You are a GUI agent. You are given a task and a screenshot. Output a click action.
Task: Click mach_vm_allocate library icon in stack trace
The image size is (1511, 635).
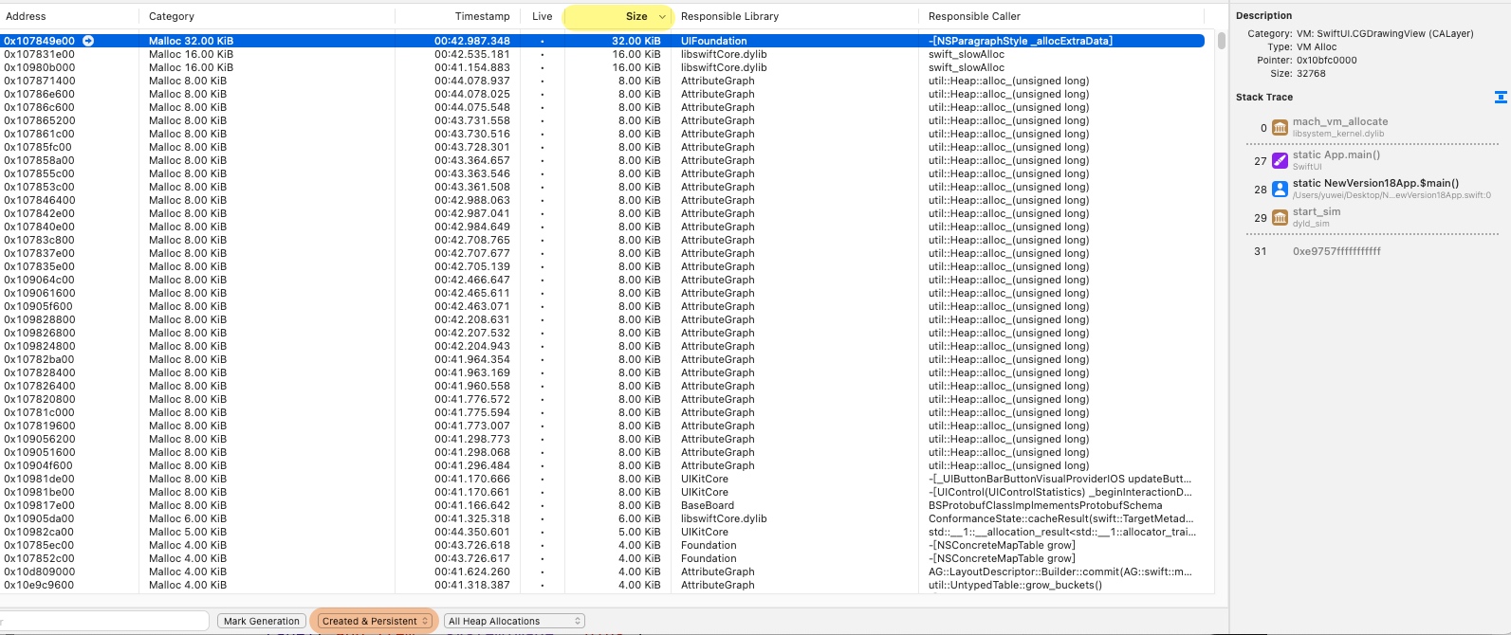coord(1280,127)
